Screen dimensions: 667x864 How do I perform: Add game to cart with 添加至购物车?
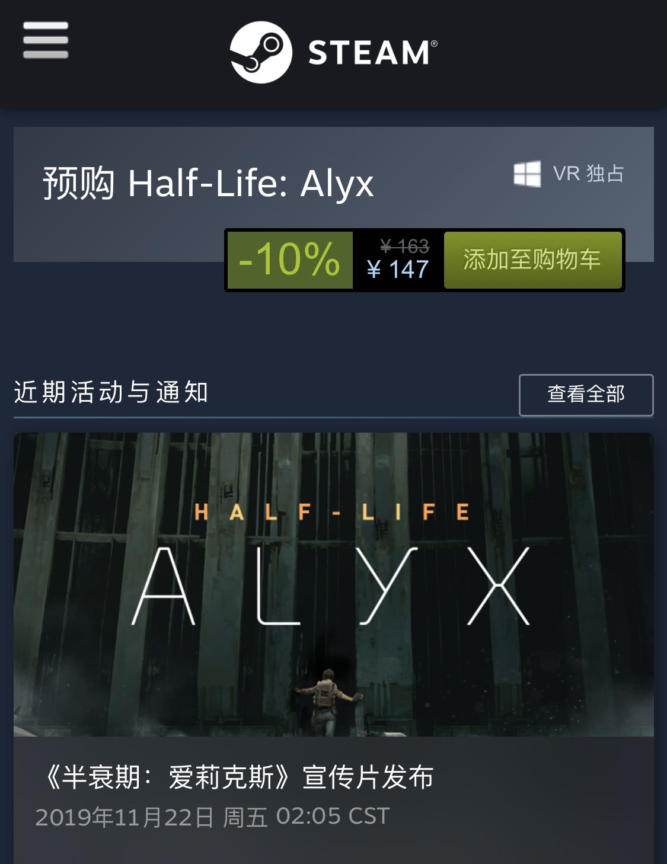(x=532, y=260)
